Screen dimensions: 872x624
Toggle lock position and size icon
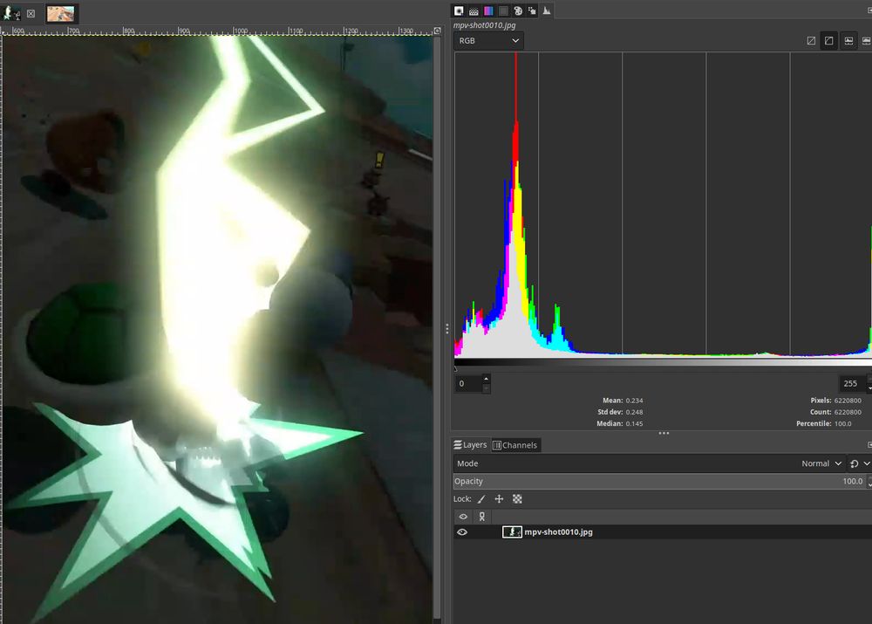point(499,498)
